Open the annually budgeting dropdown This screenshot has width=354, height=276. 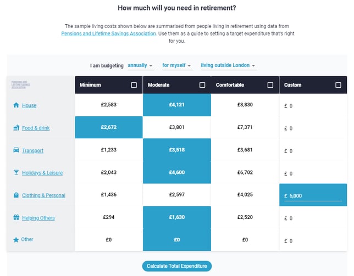pos(141,65)
